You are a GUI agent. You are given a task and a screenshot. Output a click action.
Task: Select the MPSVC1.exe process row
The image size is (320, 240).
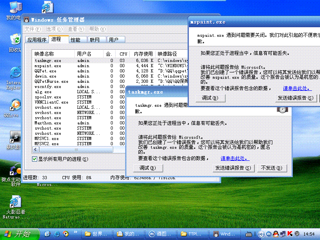(79, 138)
